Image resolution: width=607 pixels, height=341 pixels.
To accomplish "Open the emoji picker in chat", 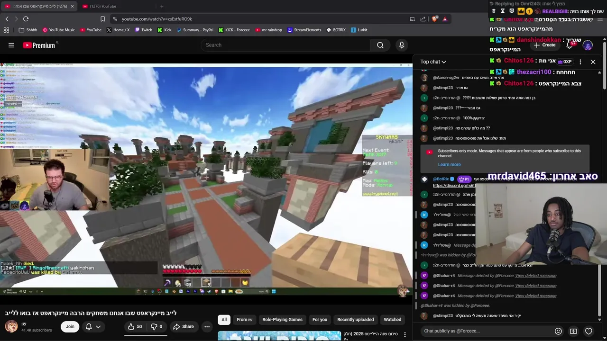I will click(558, 331).
